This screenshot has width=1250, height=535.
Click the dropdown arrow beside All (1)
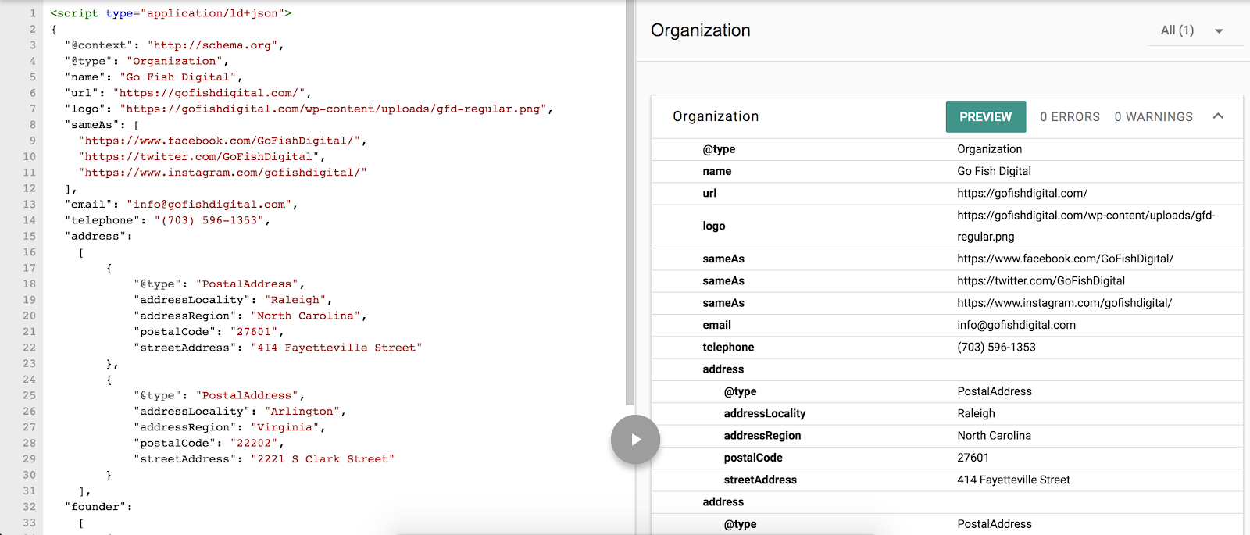pyautogui.click(x=1219, y=31)
